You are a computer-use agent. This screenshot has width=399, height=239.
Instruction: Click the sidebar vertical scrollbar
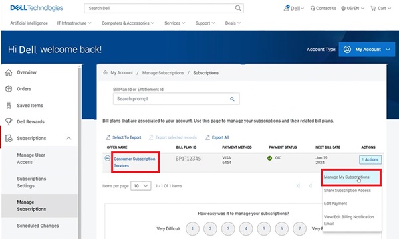click(79, 153)
